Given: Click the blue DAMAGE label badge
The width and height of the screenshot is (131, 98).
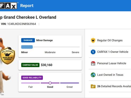Looking at the screenshot, I should click(28, 40).
